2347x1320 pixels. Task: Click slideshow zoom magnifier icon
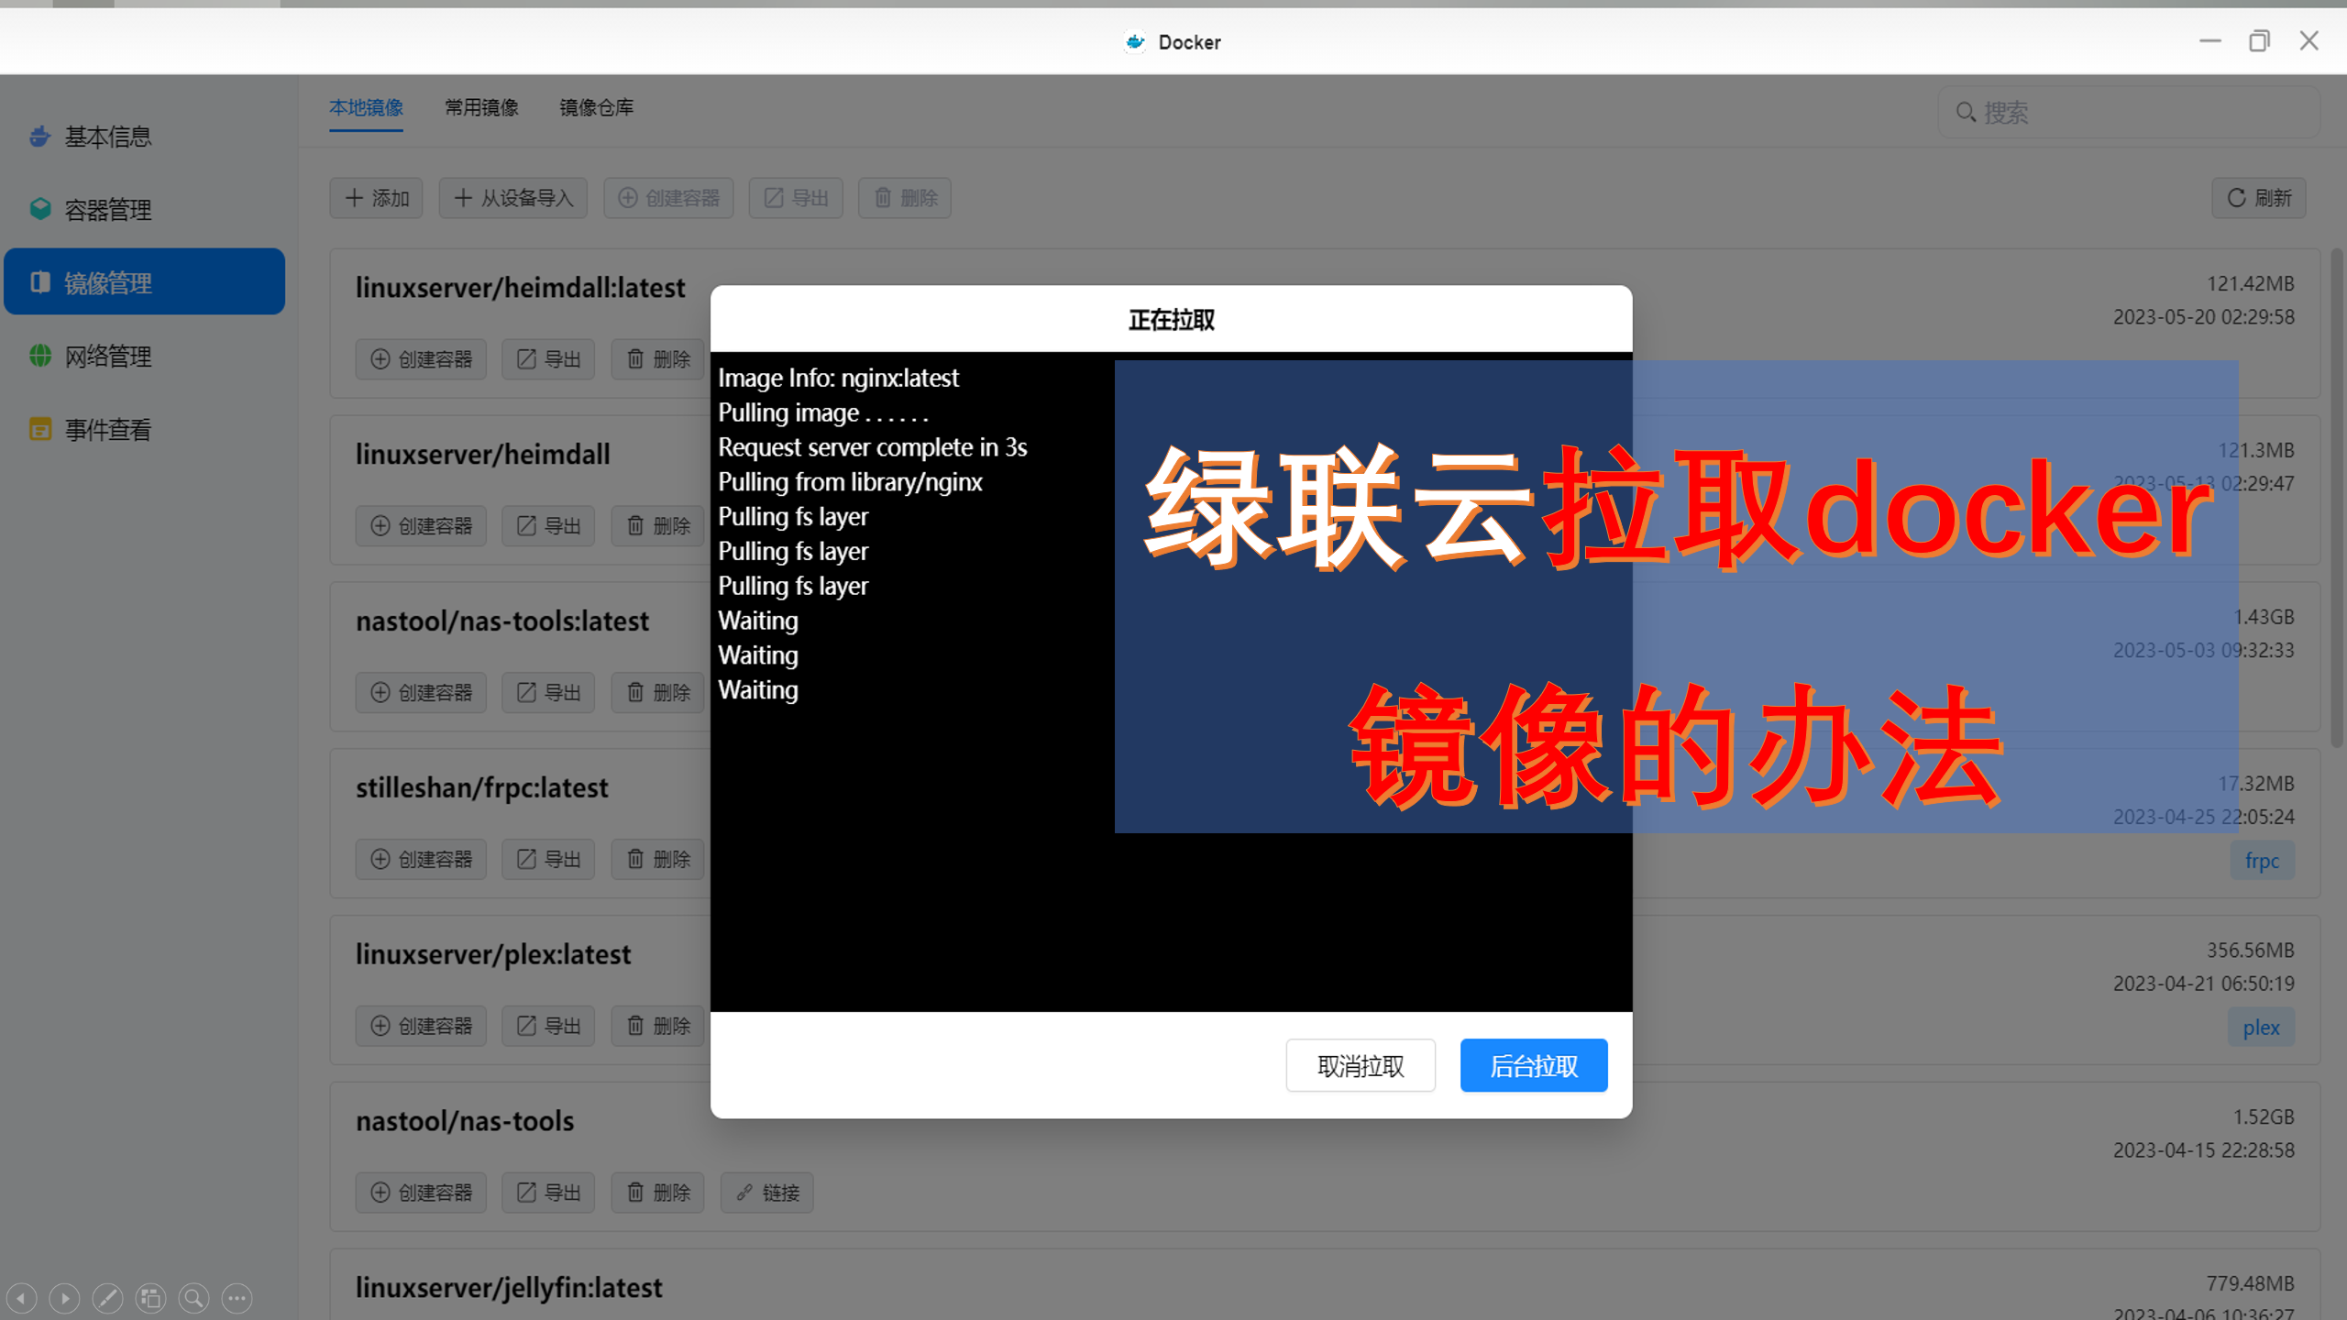(x=193, y=1299)
